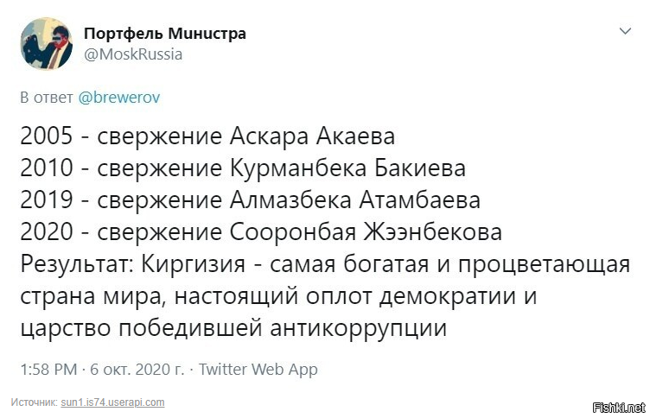Click the 'В ответ' reply label

47,98
